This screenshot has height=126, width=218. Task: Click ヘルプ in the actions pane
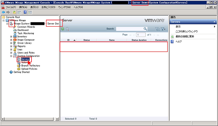pos(179,41)
